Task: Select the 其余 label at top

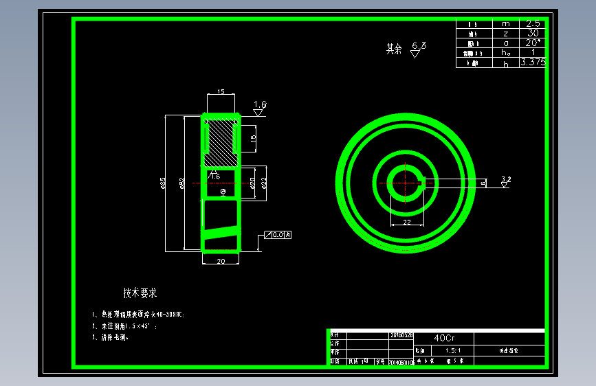Action: tap(394, 49)
